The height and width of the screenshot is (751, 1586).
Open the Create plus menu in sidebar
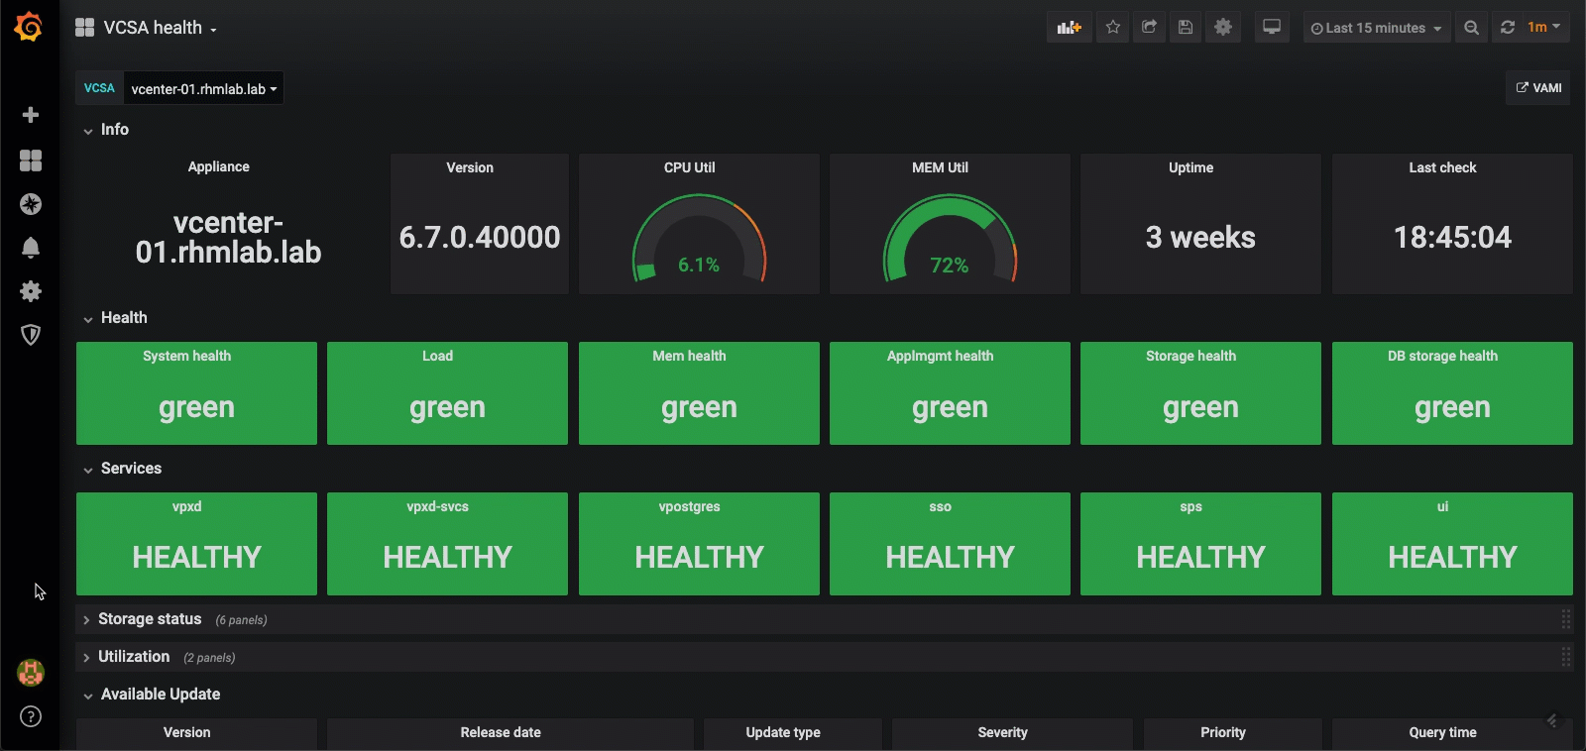(x=31, y=115)
